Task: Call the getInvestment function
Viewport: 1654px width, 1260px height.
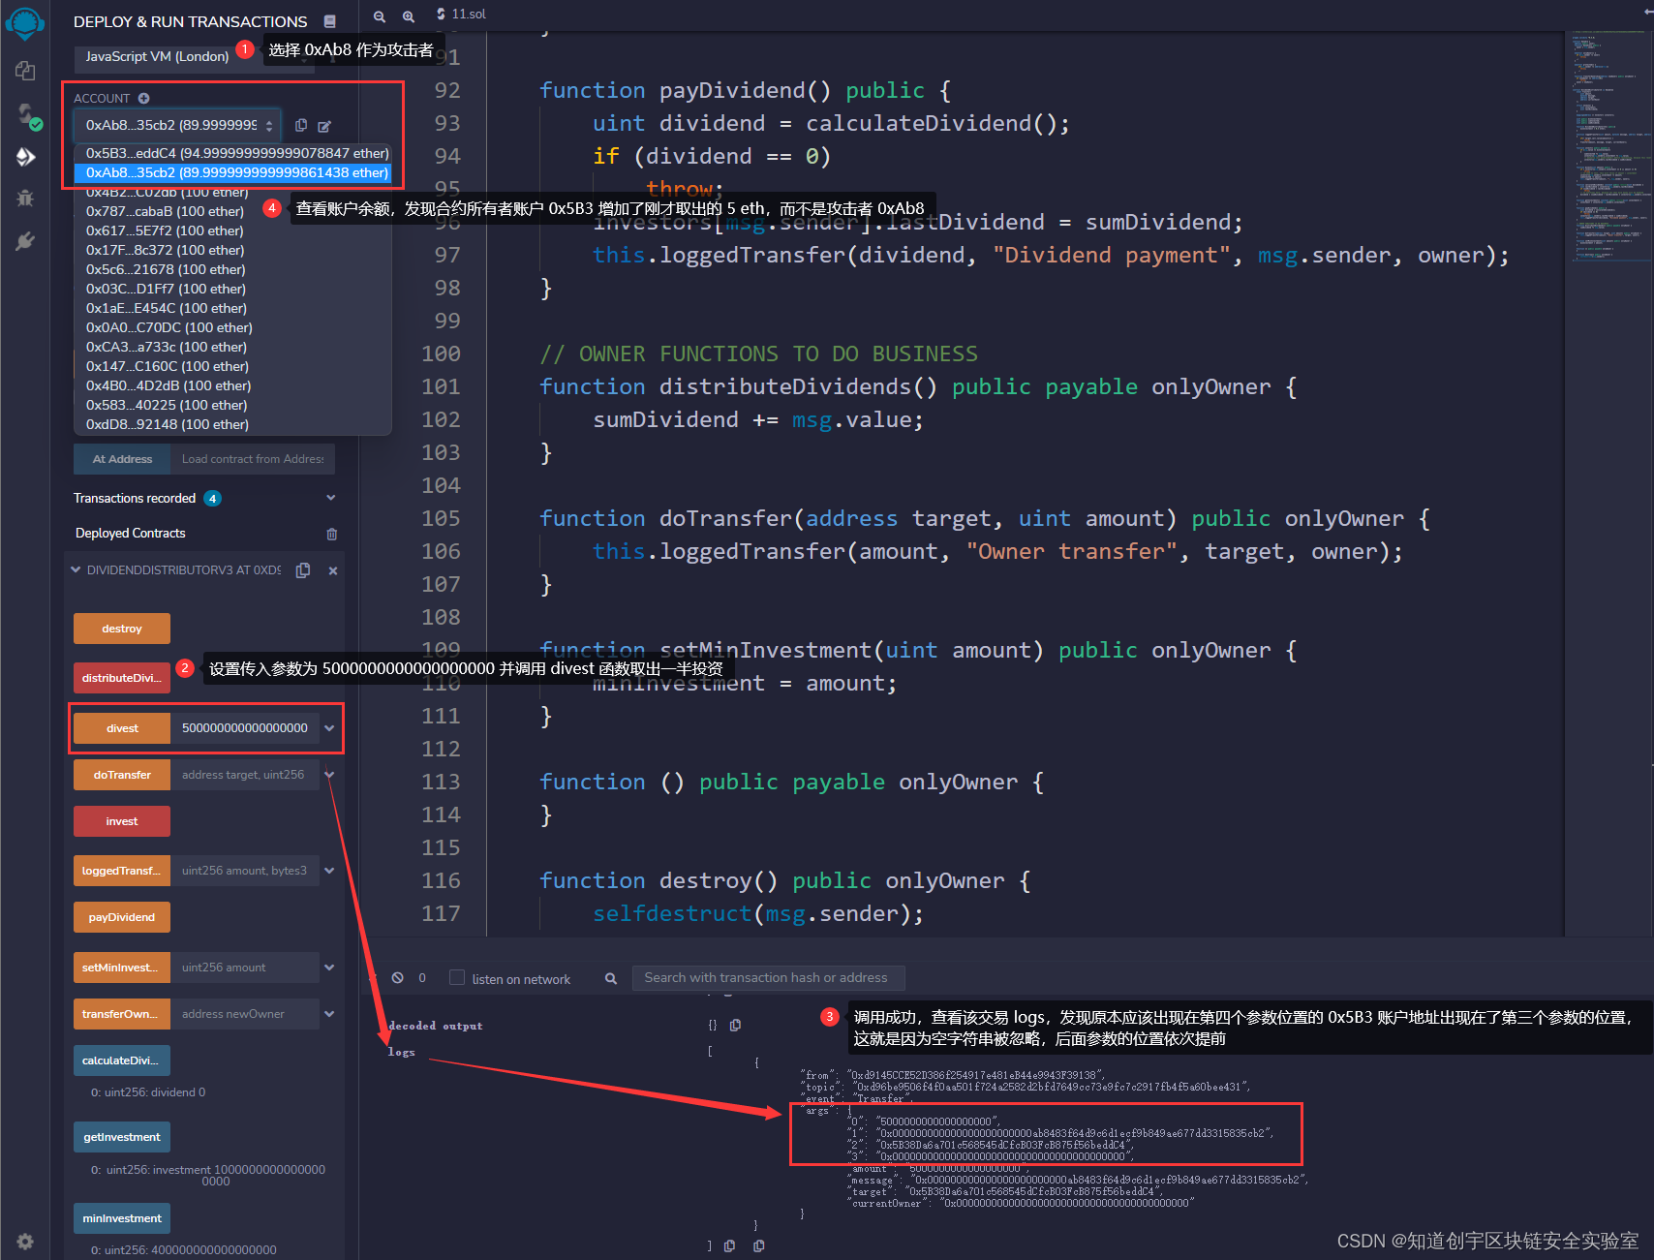Action: (x=122, y=1137)
